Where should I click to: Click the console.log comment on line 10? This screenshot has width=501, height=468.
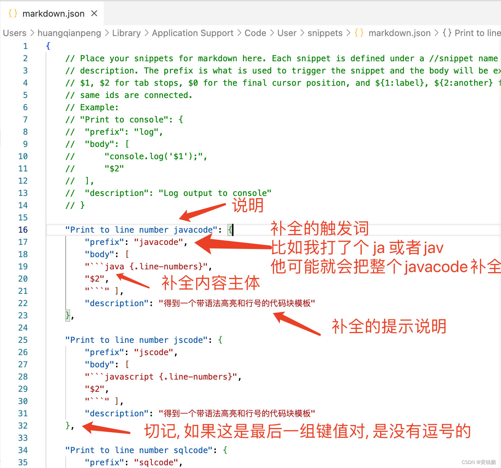[136, 156]
